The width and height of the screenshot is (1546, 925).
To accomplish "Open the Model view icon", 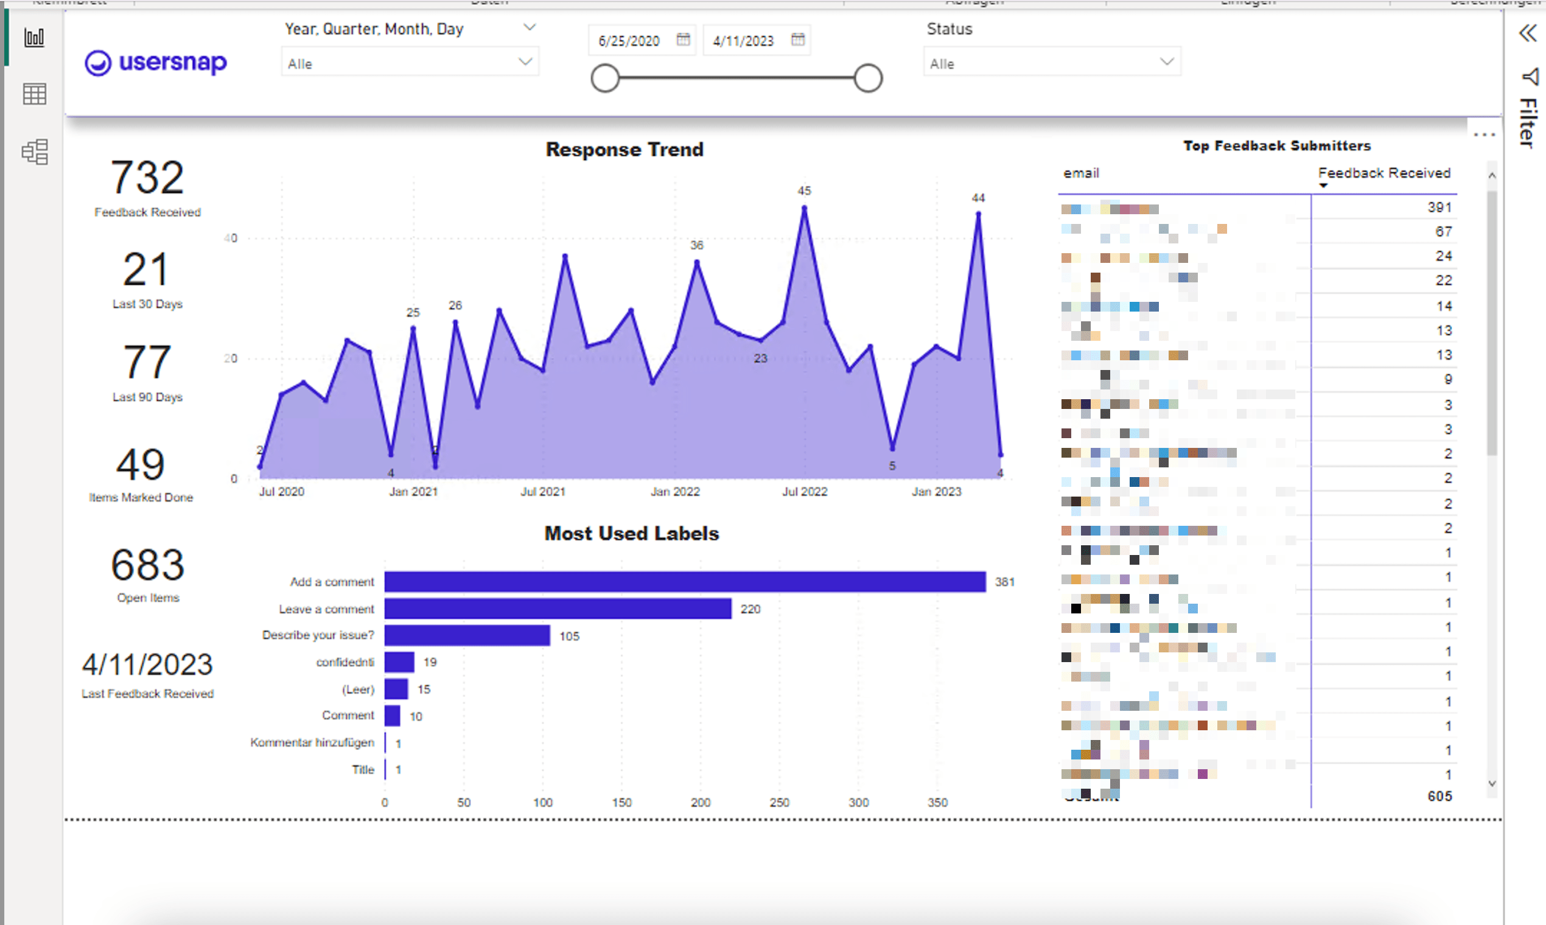I will (x=34, y=152).
